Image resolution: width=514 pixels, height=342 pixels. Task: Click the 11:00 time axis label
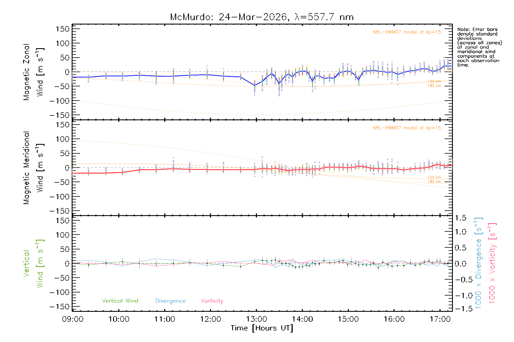(164, 319)
